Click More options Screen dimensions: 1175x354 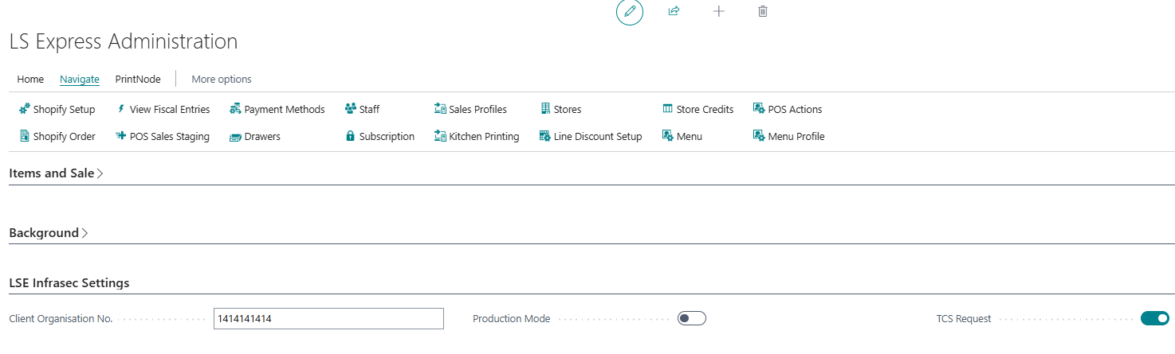pos(221,80)
